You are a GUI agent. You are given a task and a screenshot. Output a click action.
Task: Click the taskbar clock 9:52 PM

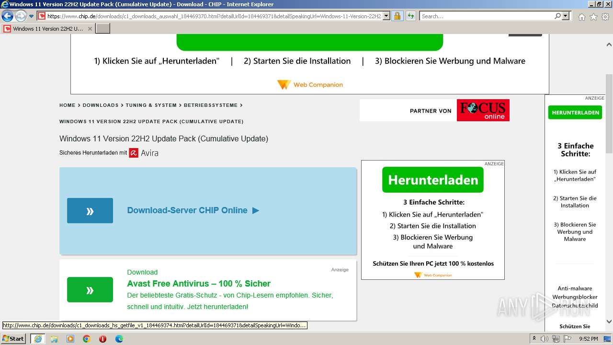588,339
